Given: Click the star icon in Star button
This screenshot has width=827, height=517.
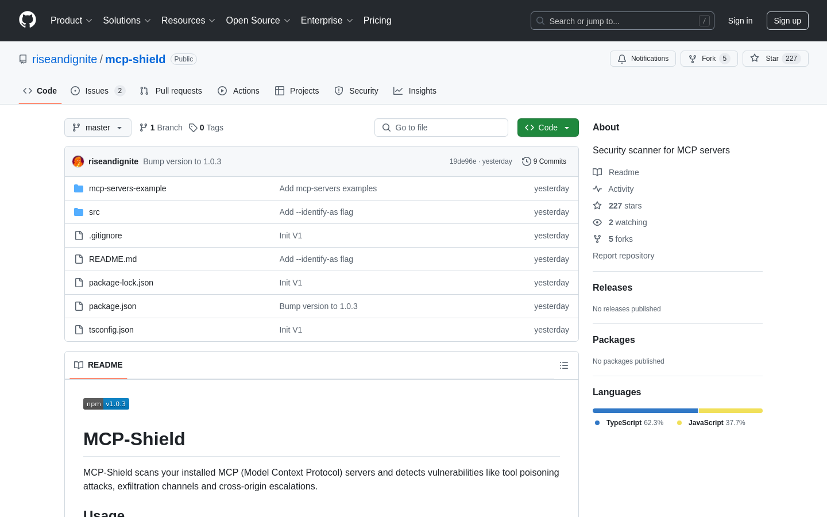Looking at the screenshot, I should pyautogui.click(x=755, y=59).
